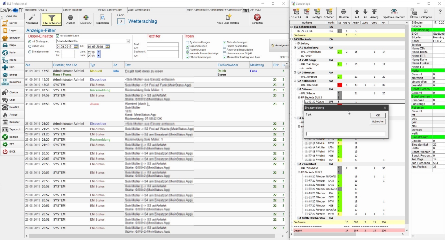Open HausNot 112 sidebar item
Image resolution: width=445 pixels, height=240 pixels.
[x=12, y=107]
